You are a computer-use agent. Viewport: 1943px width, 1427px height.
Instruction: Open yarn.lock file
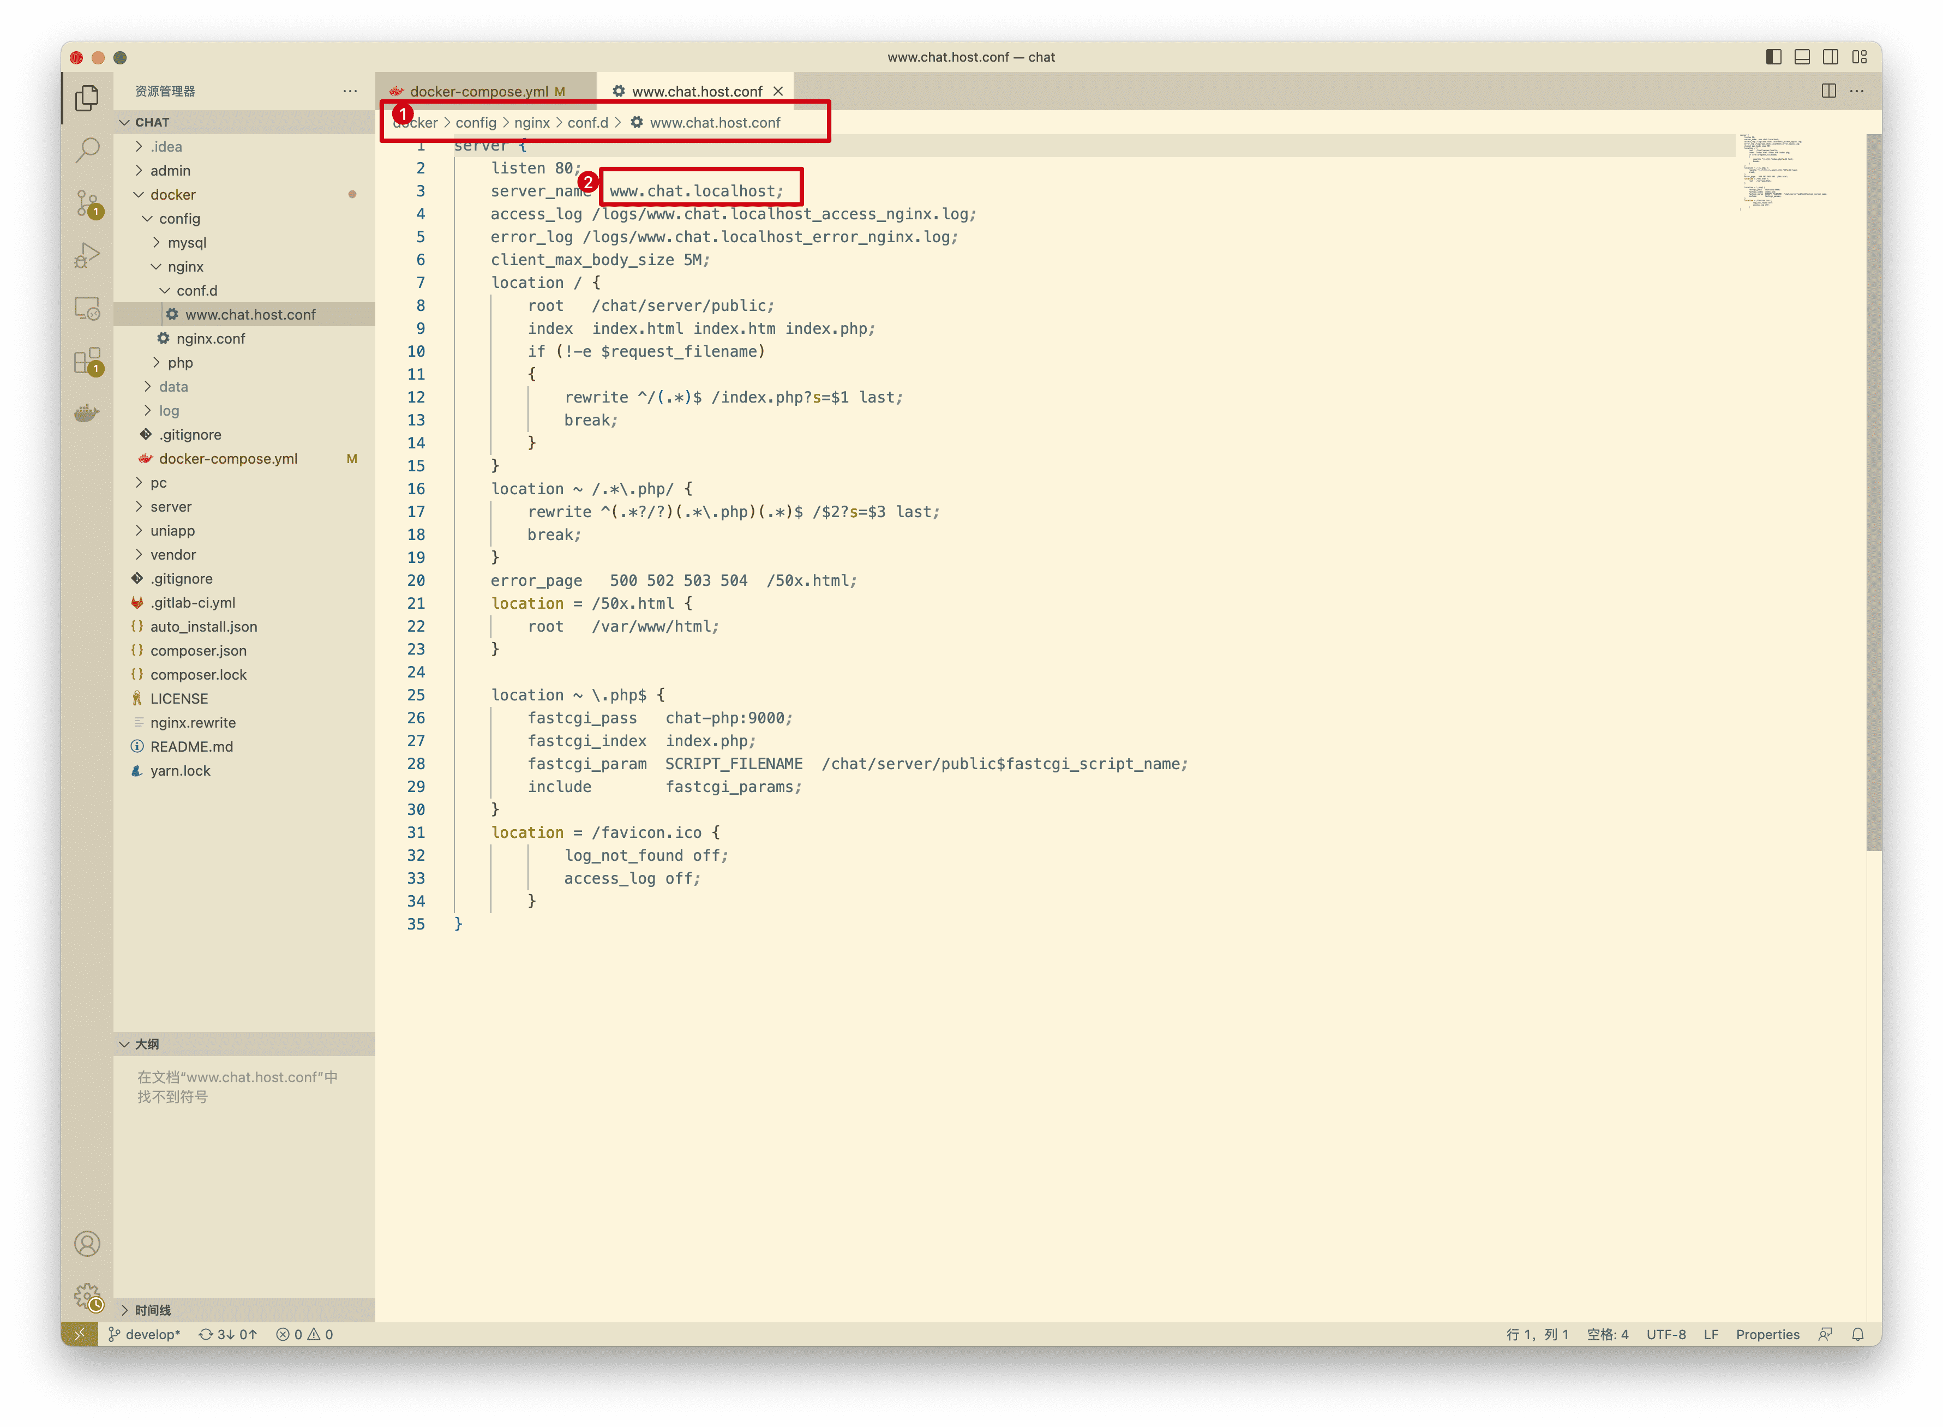point(244,771)
